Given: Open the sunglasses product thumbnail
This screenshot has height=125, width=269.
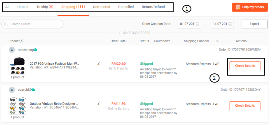Looking at the screenshot, I should [x=17, y=106].
